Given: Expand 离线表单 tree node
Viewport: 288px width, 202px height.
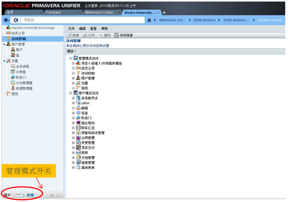Looking at the screenshot, I should tap(73, 167).
